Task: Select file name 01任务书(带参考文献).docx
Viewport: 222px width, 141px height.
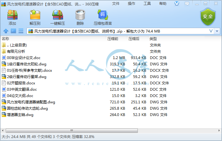Action: click(x=30, y=70)
